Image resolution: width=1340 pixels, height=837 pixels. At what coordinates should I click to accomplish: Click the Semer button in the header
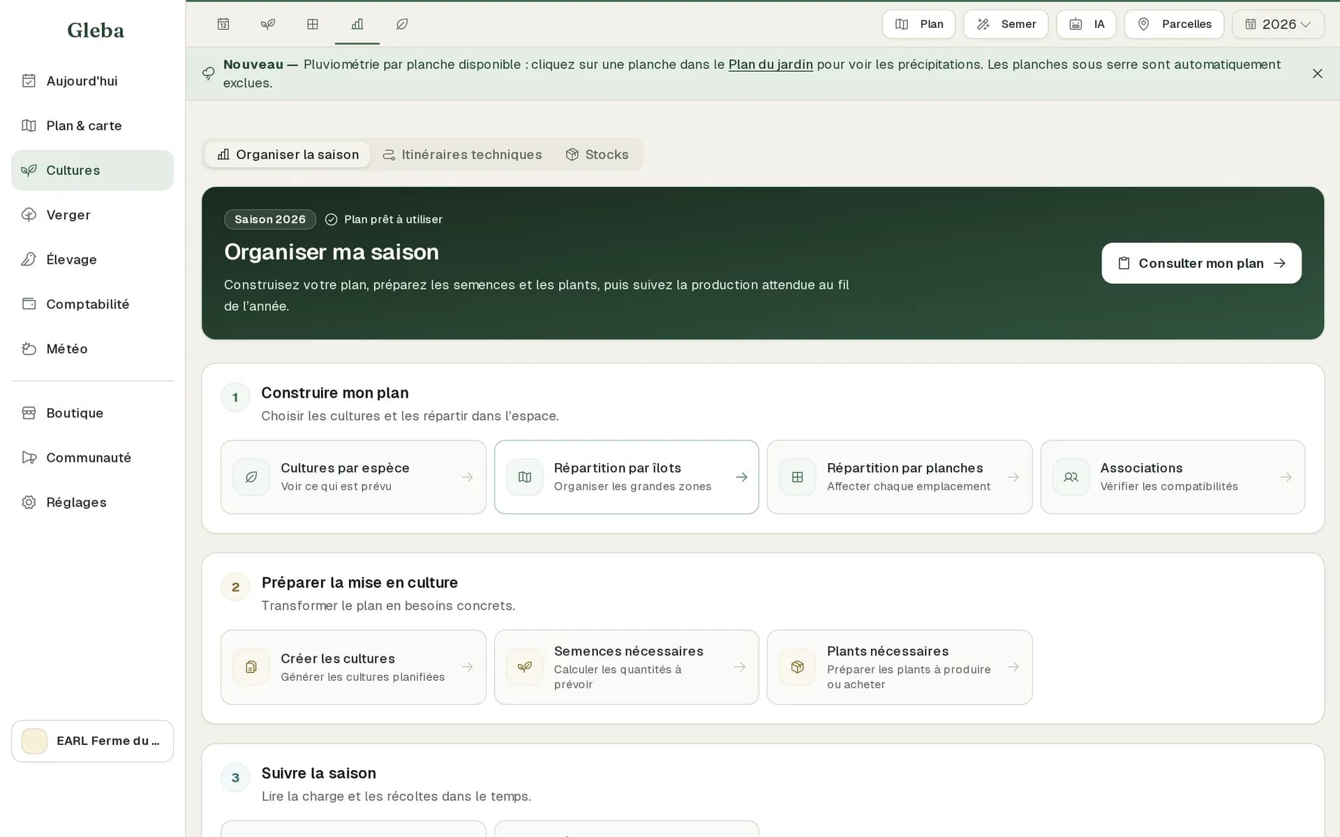1006,24
